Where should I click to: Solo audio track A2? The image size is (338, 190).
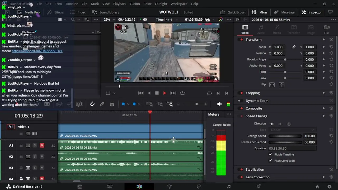point(35,157)
